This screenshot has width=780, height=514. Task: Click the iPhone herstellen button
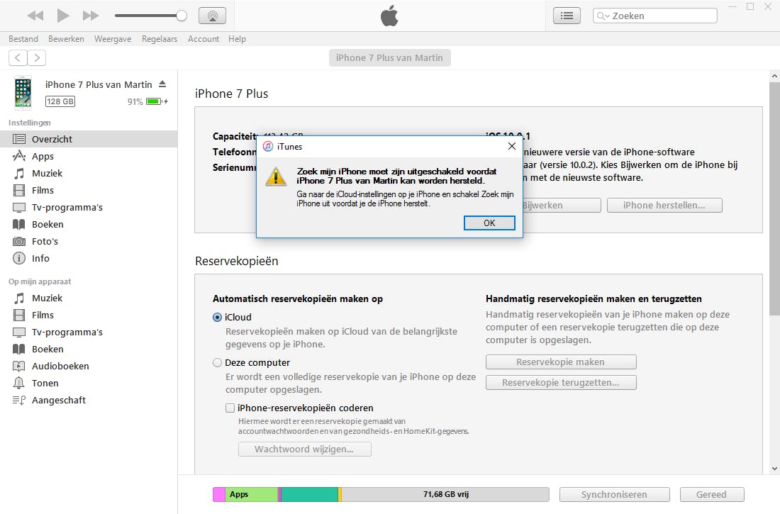pyautogui.click(x=664, y=205)
